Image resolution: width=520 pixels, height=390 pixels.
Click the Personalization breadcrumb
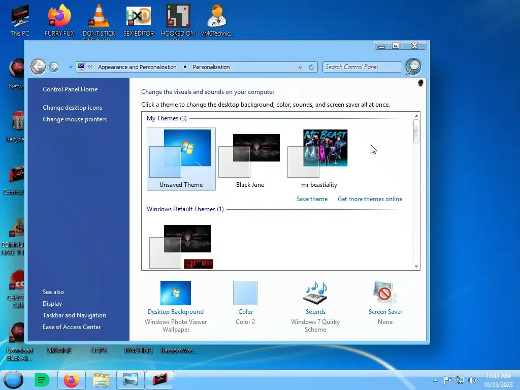pos(211,67)
